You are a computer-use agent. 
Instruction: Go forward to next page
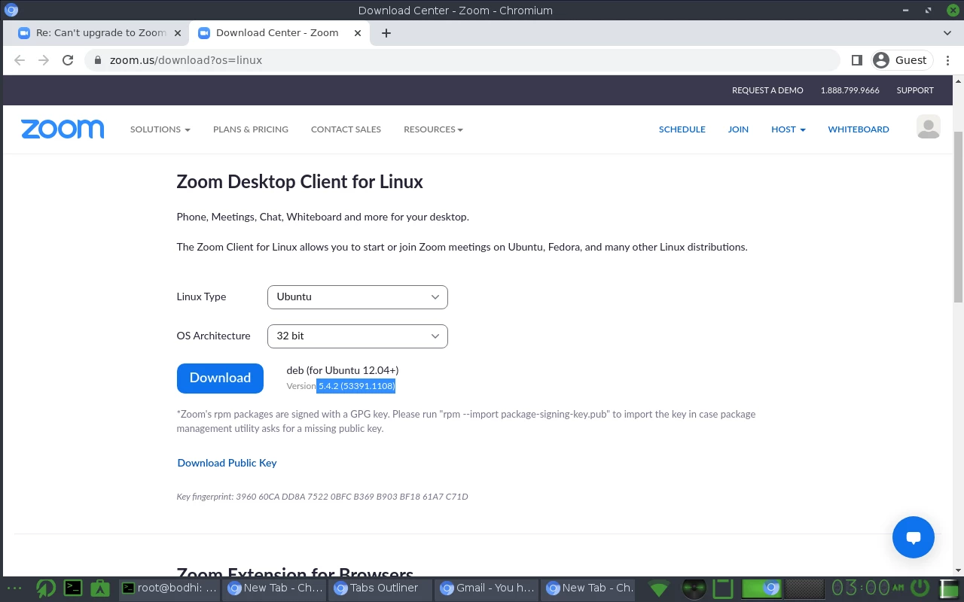click(x=44, y=60)
